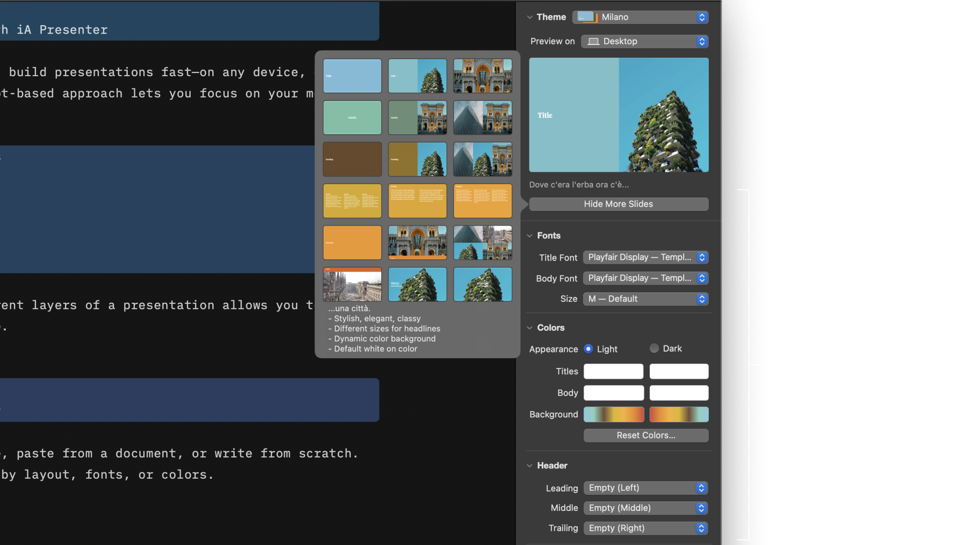This screenshot has width=969, height=545.
Task: Select the brown Heading slide thumbnail
Action: [352, 159]
